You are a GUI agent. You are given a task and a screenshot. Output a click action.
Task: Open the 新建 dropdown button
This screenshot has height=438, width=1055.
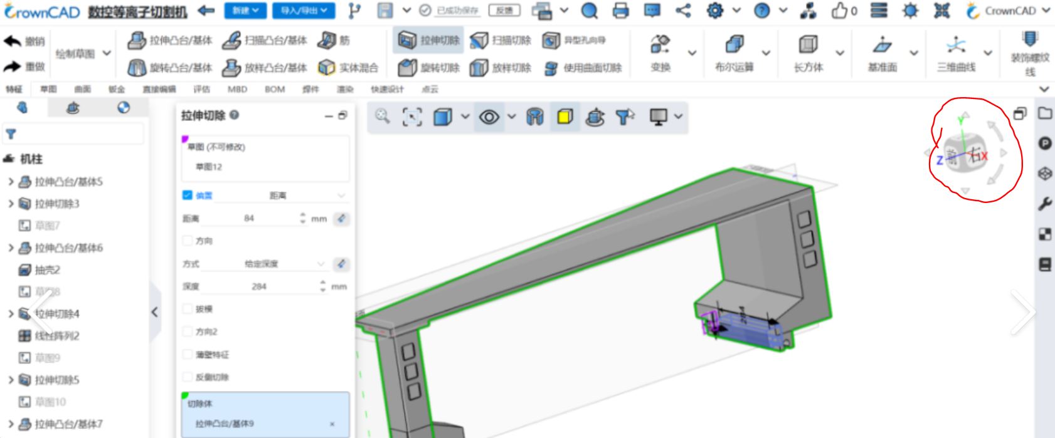pos(246,11)
